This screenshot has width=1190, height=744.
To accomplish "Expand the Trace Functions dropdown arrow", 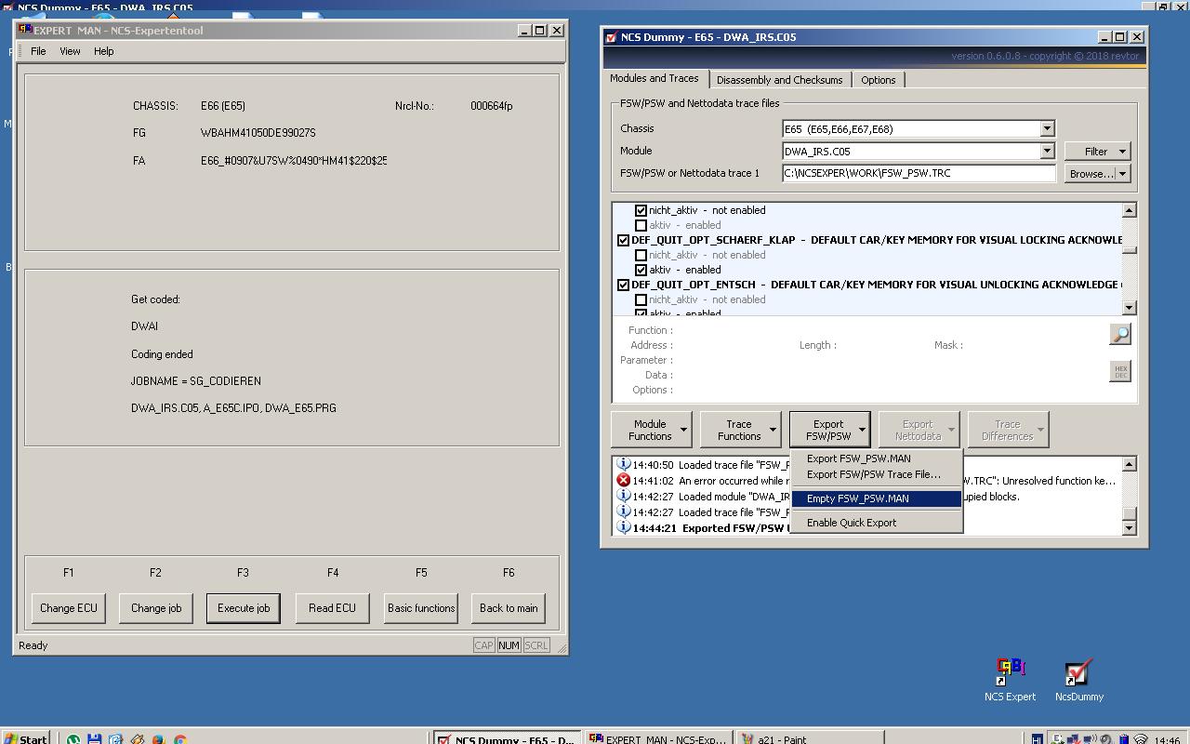I will pyautogui.click(x=773, y=430).
